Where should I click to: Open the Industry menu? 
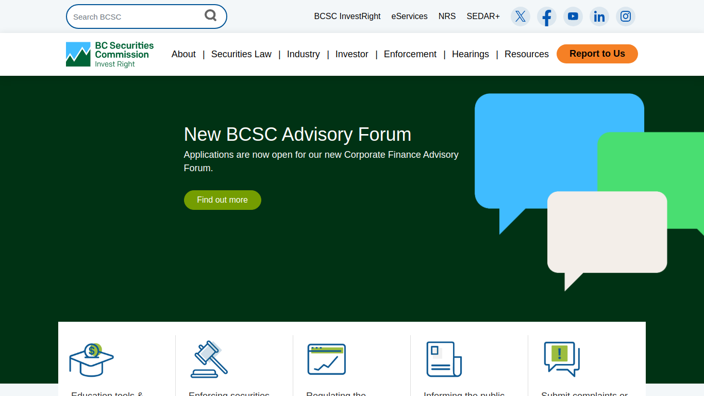(x=303, y=54)
